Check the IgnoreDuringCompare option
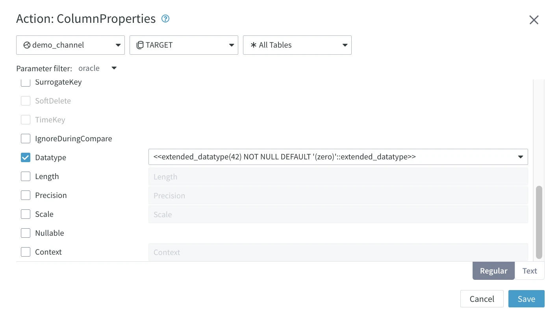560x318 pixels. (25, 139)
